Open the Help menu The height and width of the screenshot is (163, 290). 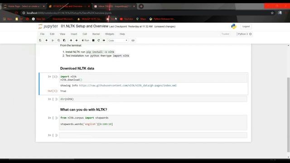[122, 34]
